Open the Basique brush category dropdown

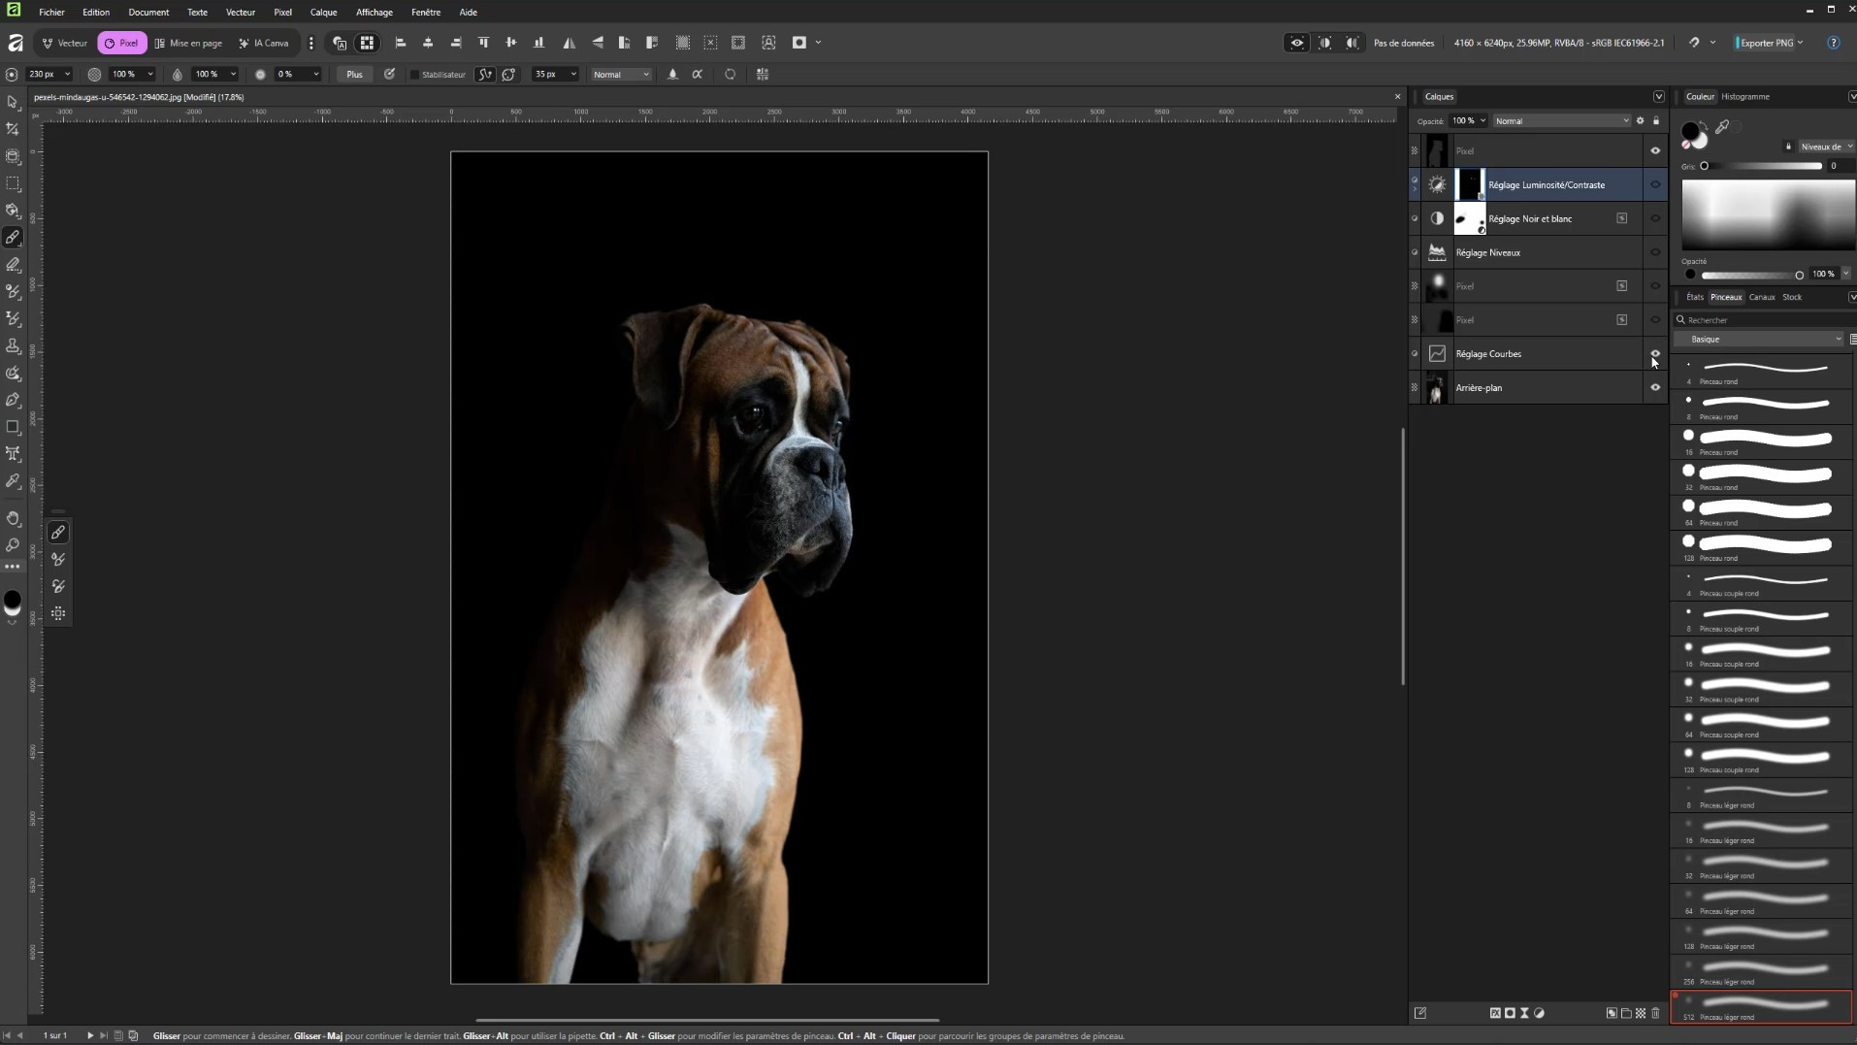[1762, 340]
